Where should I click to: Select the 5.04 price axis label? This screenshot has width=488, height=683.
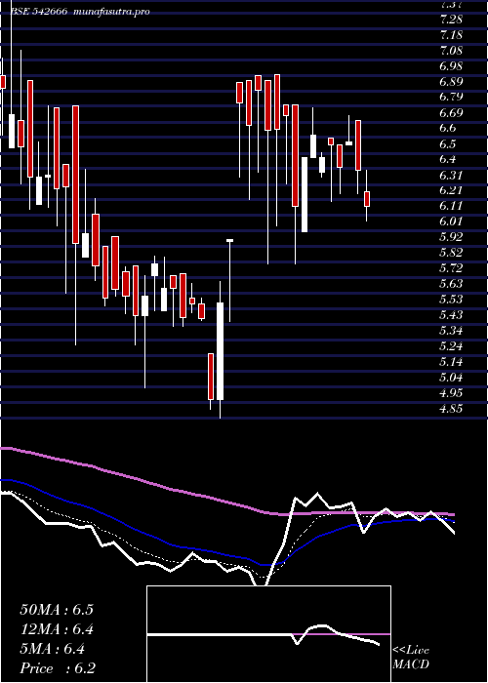451,378
